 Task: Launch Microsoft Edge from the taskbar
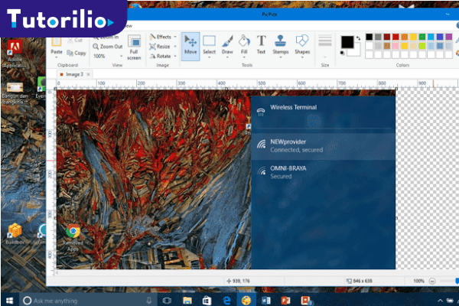227,301
